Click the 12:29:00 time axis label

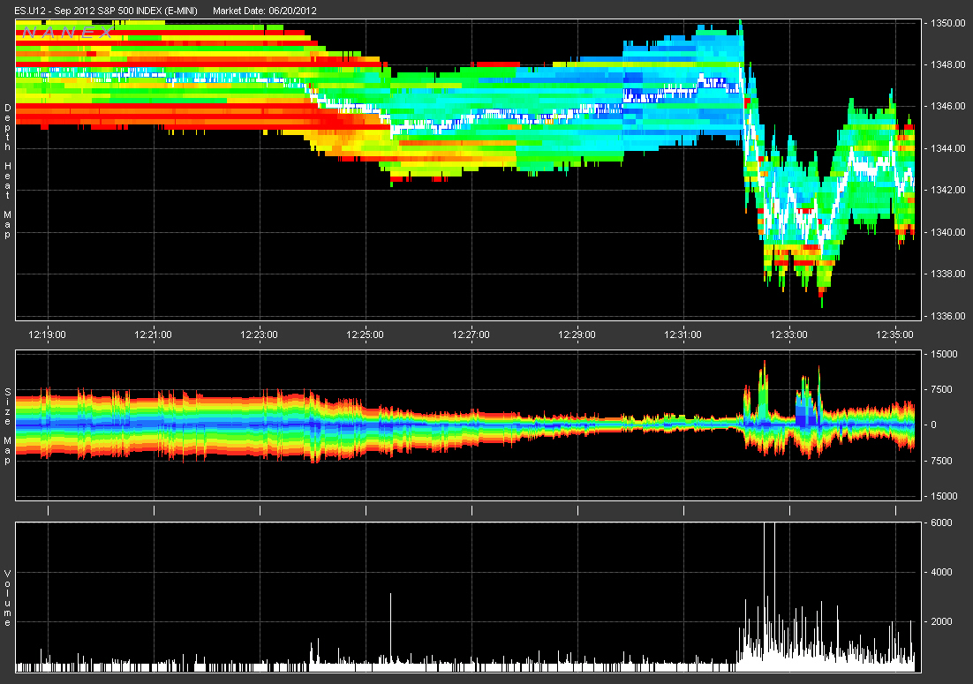coord(577,334)
